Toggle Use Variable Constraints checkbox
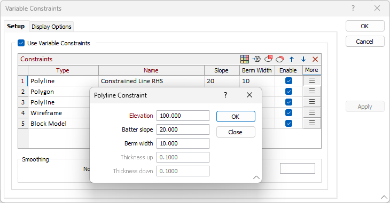Screen dimensions: 390x203 pos(21,43)
